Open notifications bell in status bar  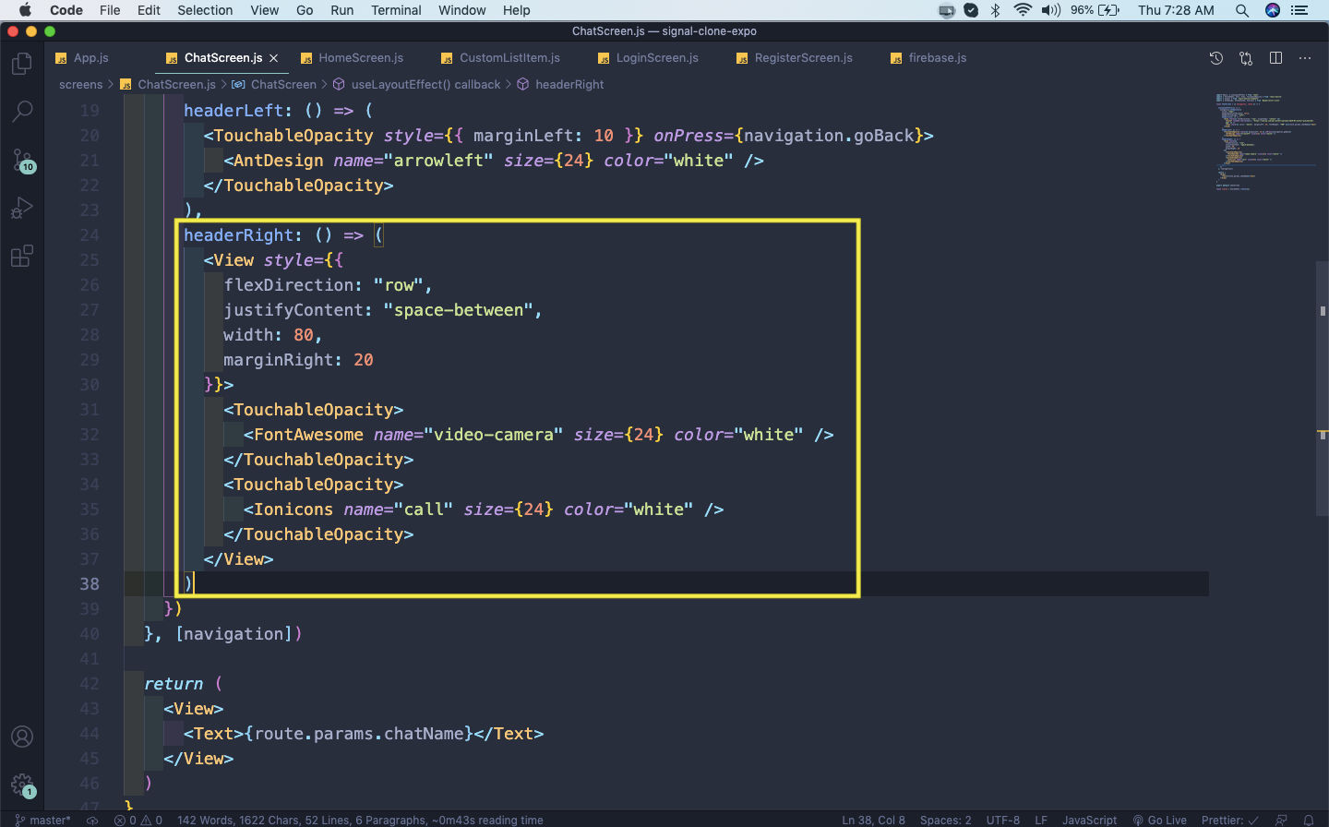(1308, 820)
